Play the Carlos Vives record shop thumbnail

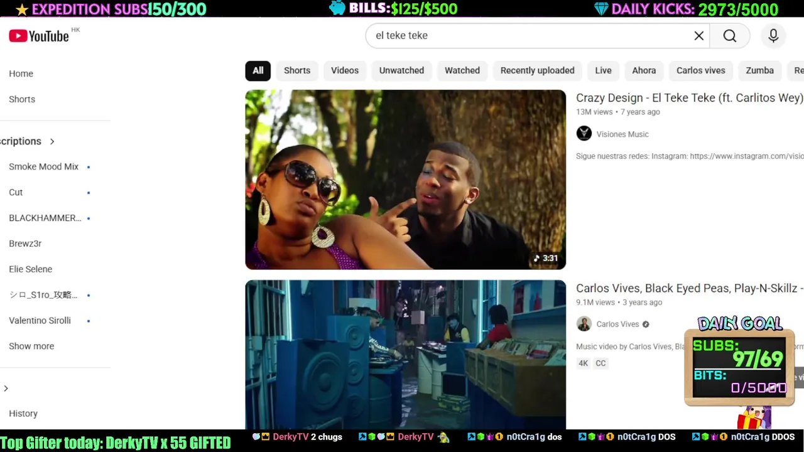405,355
